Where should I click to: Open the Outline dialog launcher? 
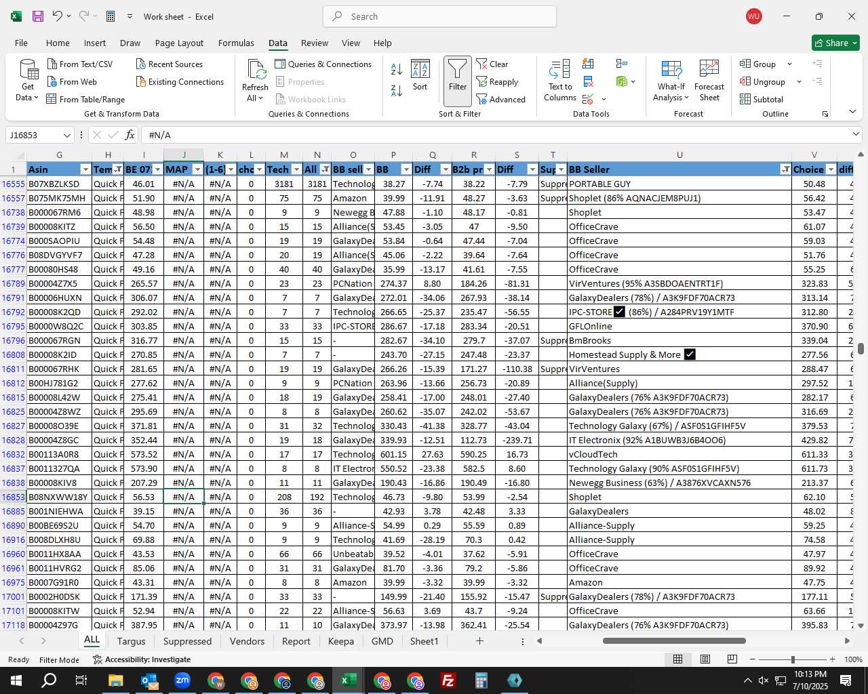825,114
